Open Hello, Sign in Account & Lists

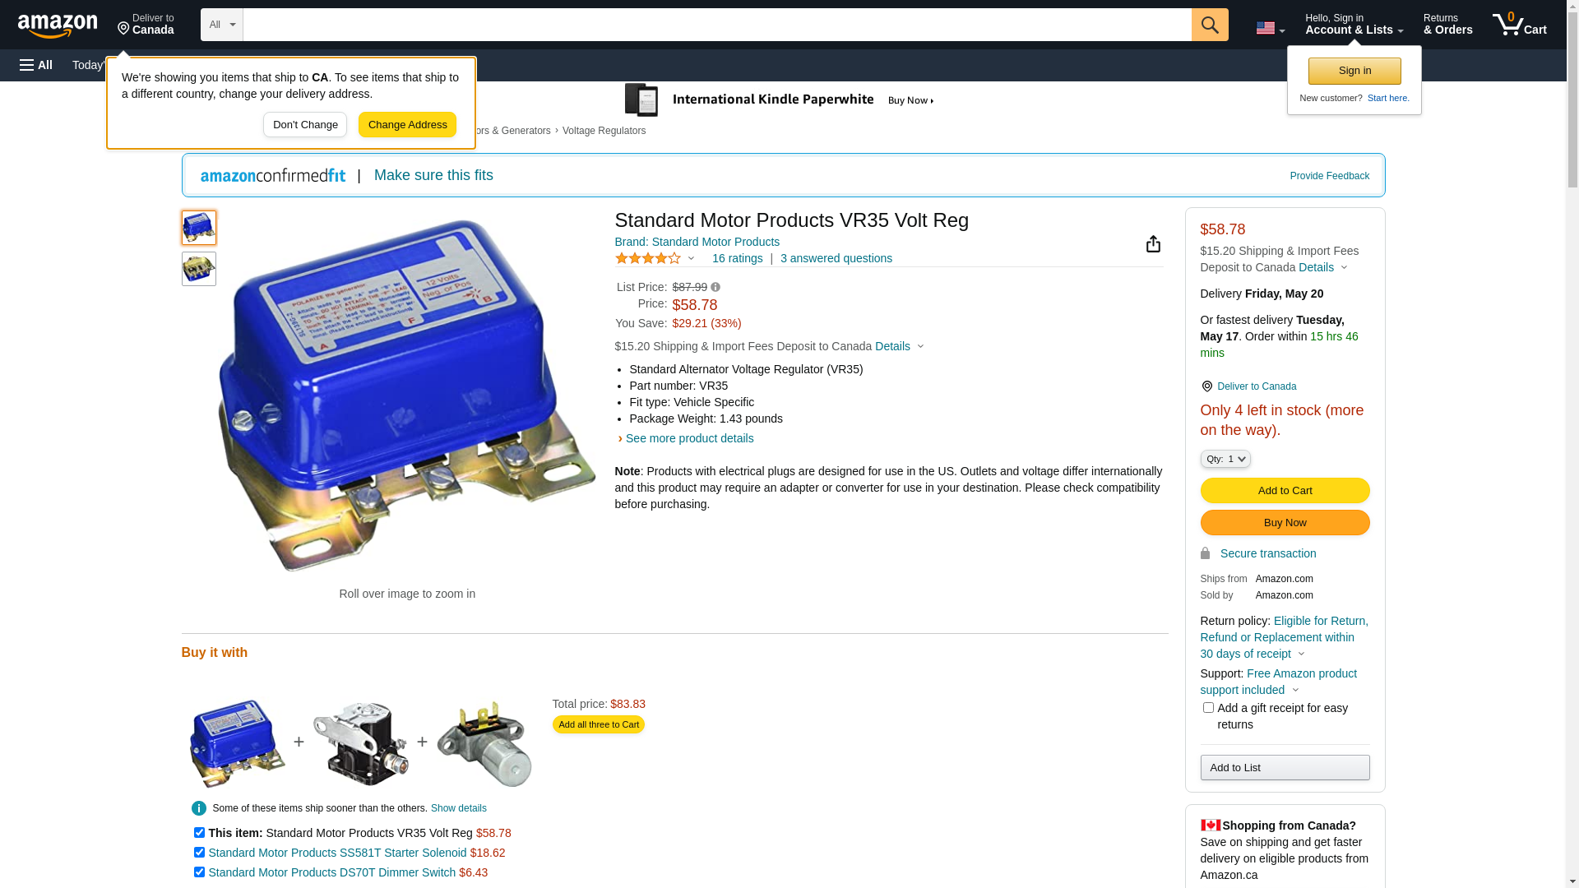(1354, 25)
